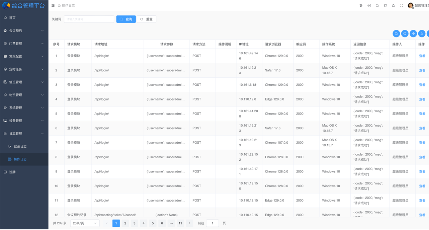Image resolution: width=429 pixels, height=230 pixels.
Task: Open theme settings via the shirt icon
Action: pos(385,6)
